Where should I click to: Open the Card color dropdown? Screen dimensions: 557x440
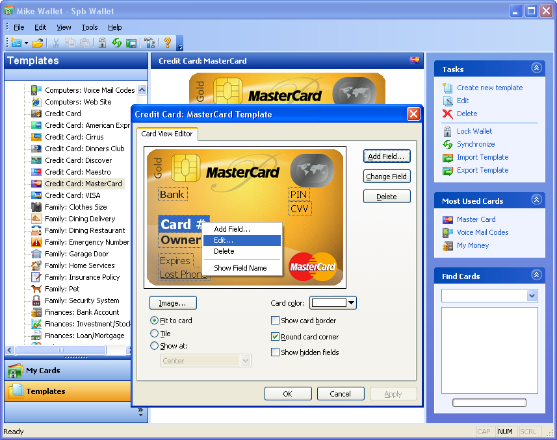click(333, 302)
